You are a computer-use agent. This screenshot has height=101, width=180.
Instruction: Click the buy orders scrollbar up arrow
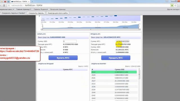pyautogui.click(x=139, y=69)
